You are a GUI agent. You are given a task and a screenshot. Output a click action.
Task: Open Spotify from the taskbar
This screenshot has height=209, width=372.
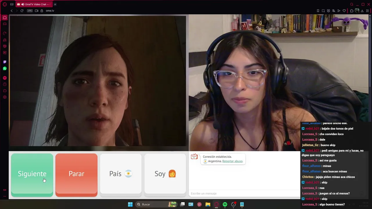pos(225,204)
